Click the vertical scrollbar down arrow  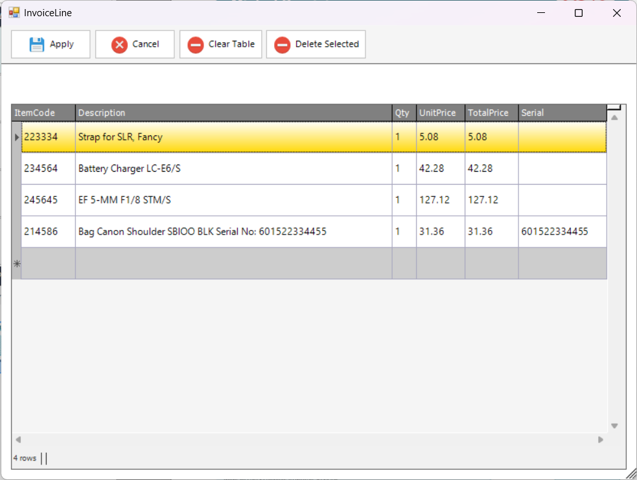point(614,426)
